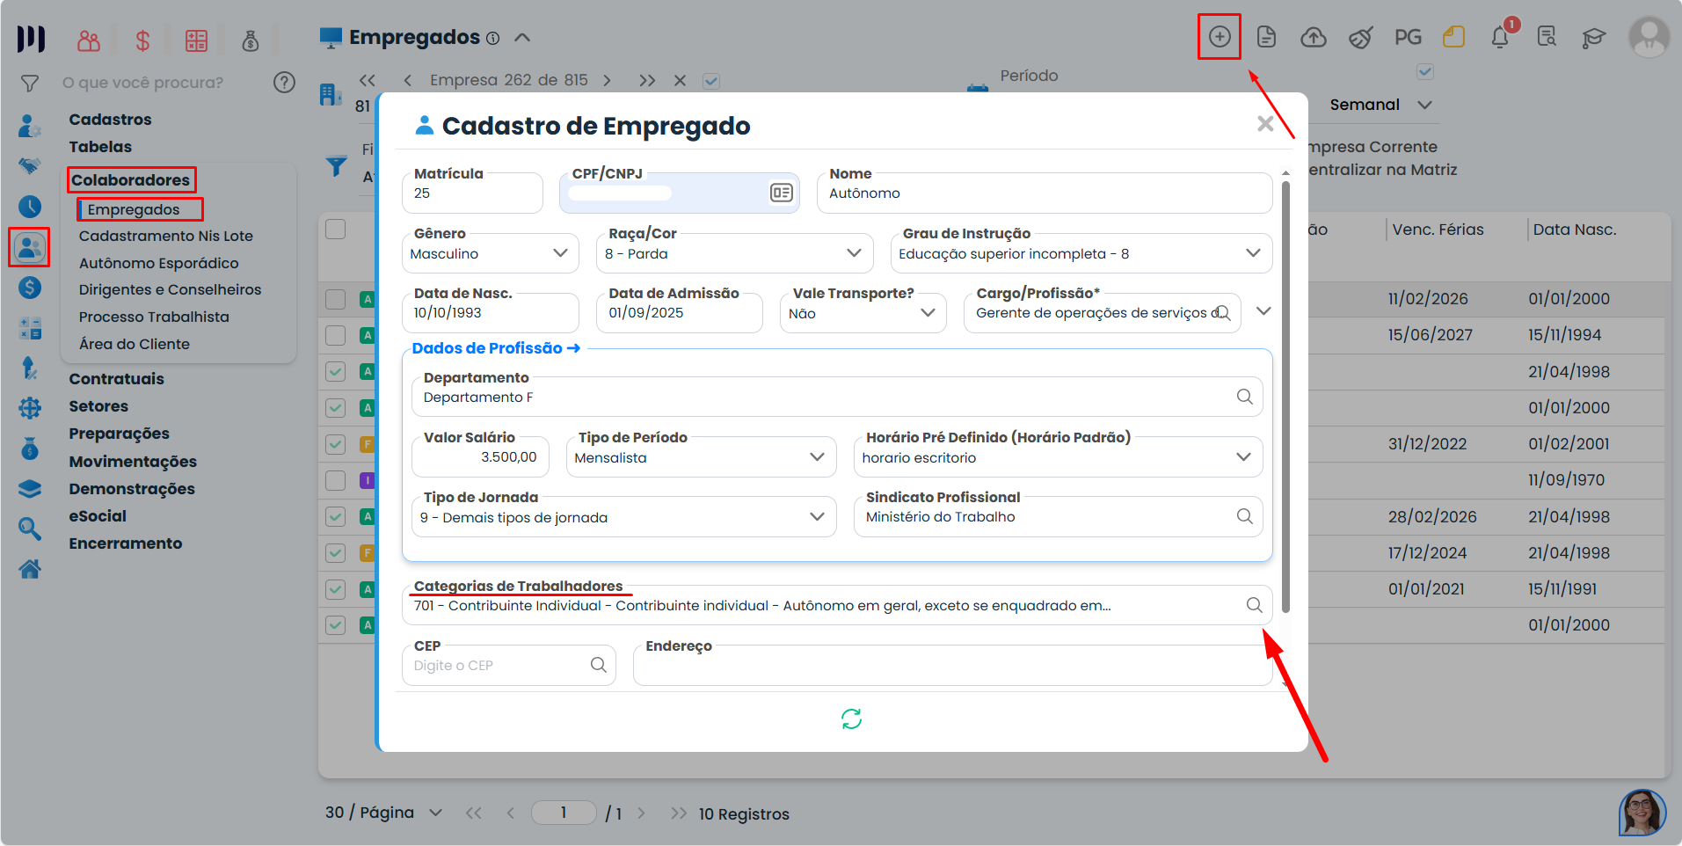The image size is (1682, 846).
Task: Go to next Empresa with single arrow
Action: click(x=607, y=80)
